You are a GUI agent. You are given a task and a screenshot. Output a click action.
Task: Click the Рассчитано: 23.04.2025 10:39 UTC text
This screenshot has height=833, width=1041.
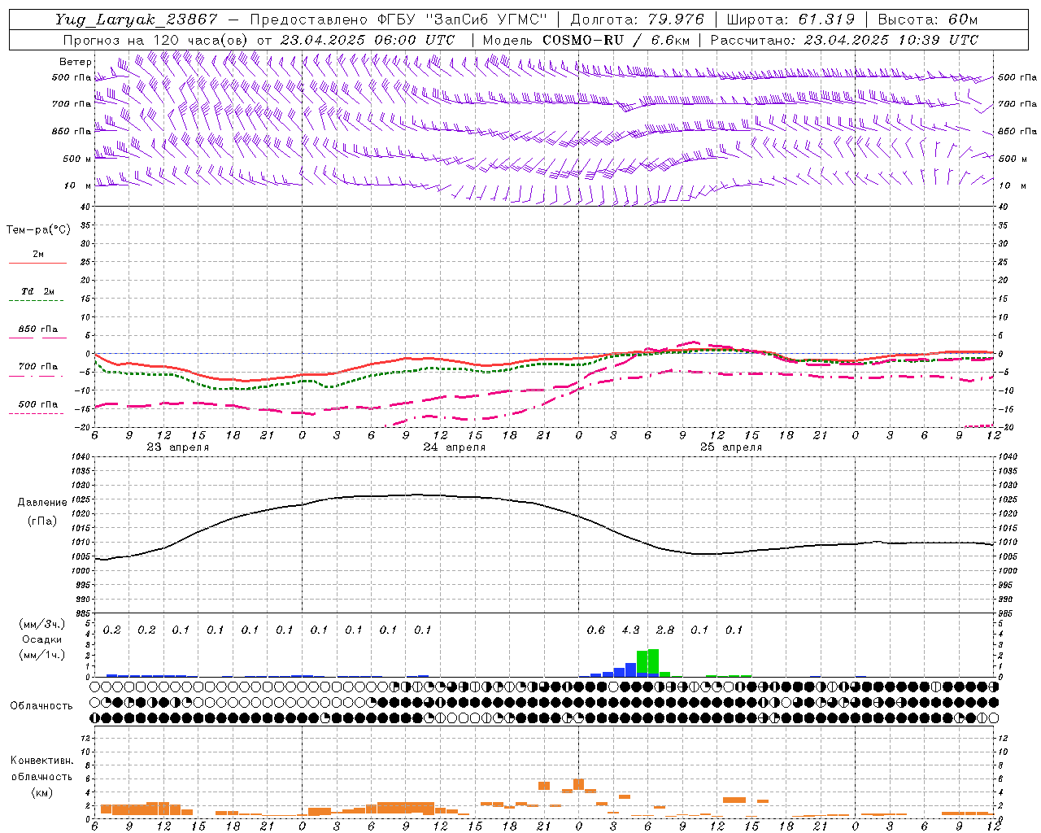pyautogui.click(x=844, y=40)
